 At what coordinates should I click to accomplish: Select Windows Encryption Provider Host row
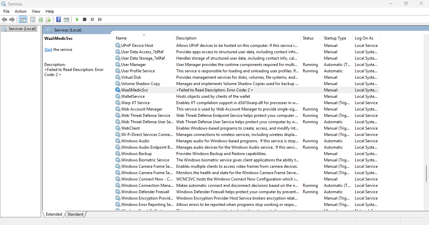[x=247, y=198]
